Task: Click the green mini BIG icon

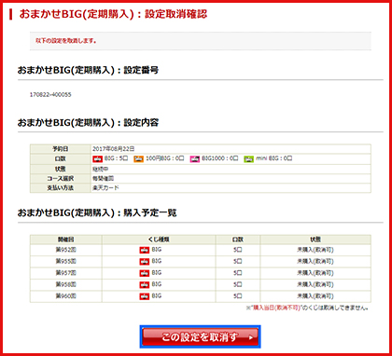Action: (248, 159)
